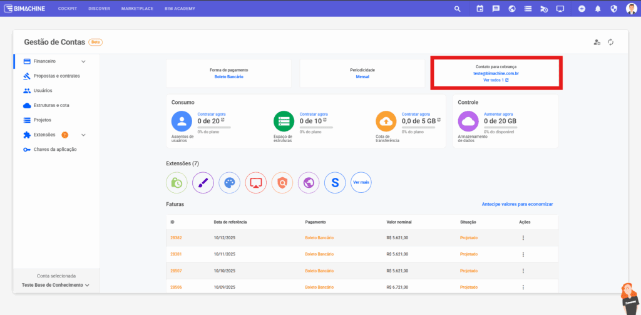Screen dimensions: 641x315
Task: Click the purple paintbrush extension icon
Action: (203, 183)
